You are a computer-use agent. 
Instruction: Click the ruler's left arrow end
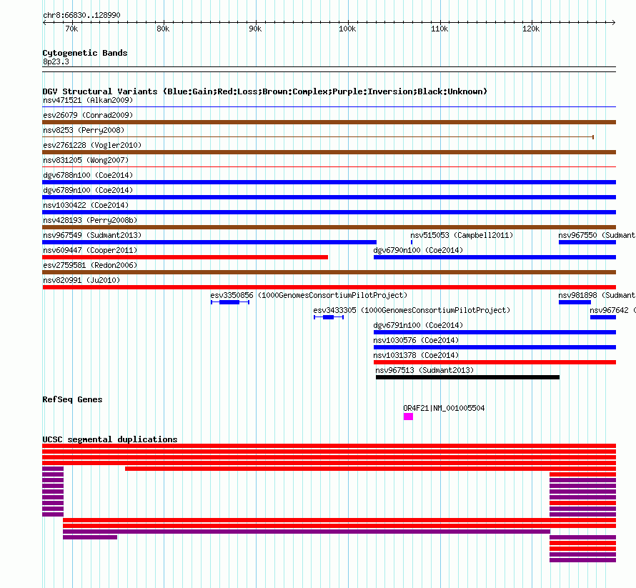tap(44, 22)
